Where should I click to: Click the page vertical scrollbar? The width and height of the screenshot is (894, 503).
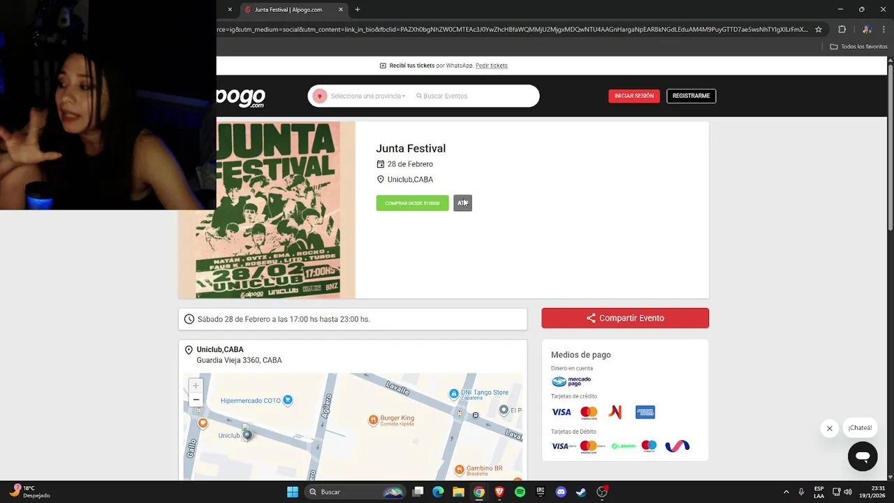[891, 147]
